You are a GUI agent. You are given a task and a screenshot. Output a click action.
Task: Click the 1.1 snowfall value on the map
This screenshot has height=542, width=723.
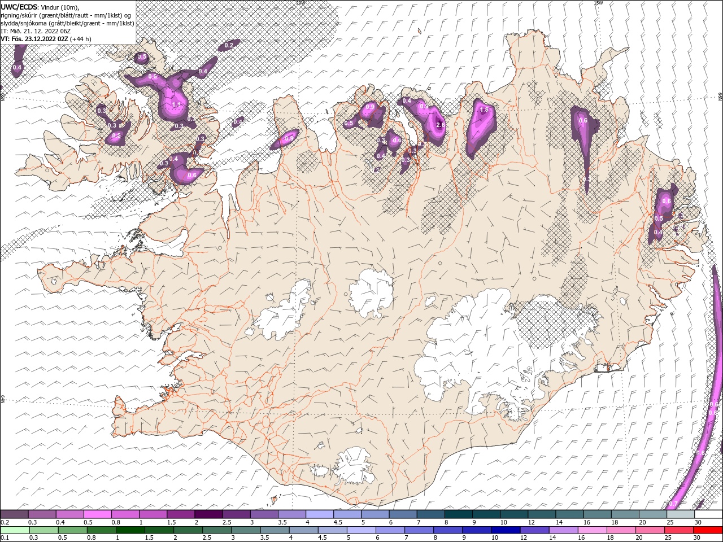click(x=176, y=105)
